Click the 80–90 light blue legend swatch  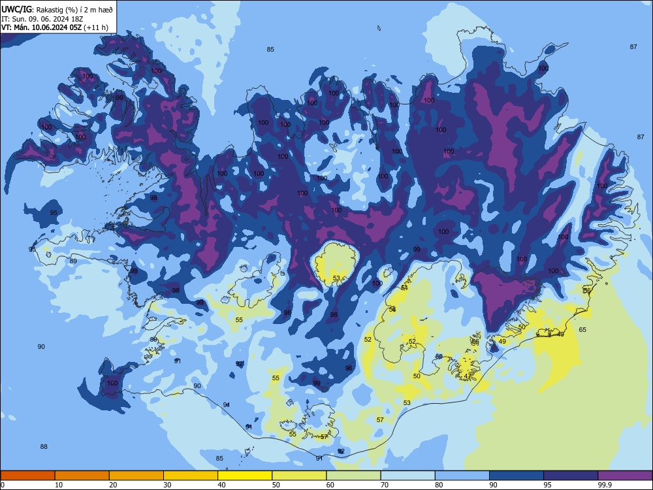(x=462, y=476)
